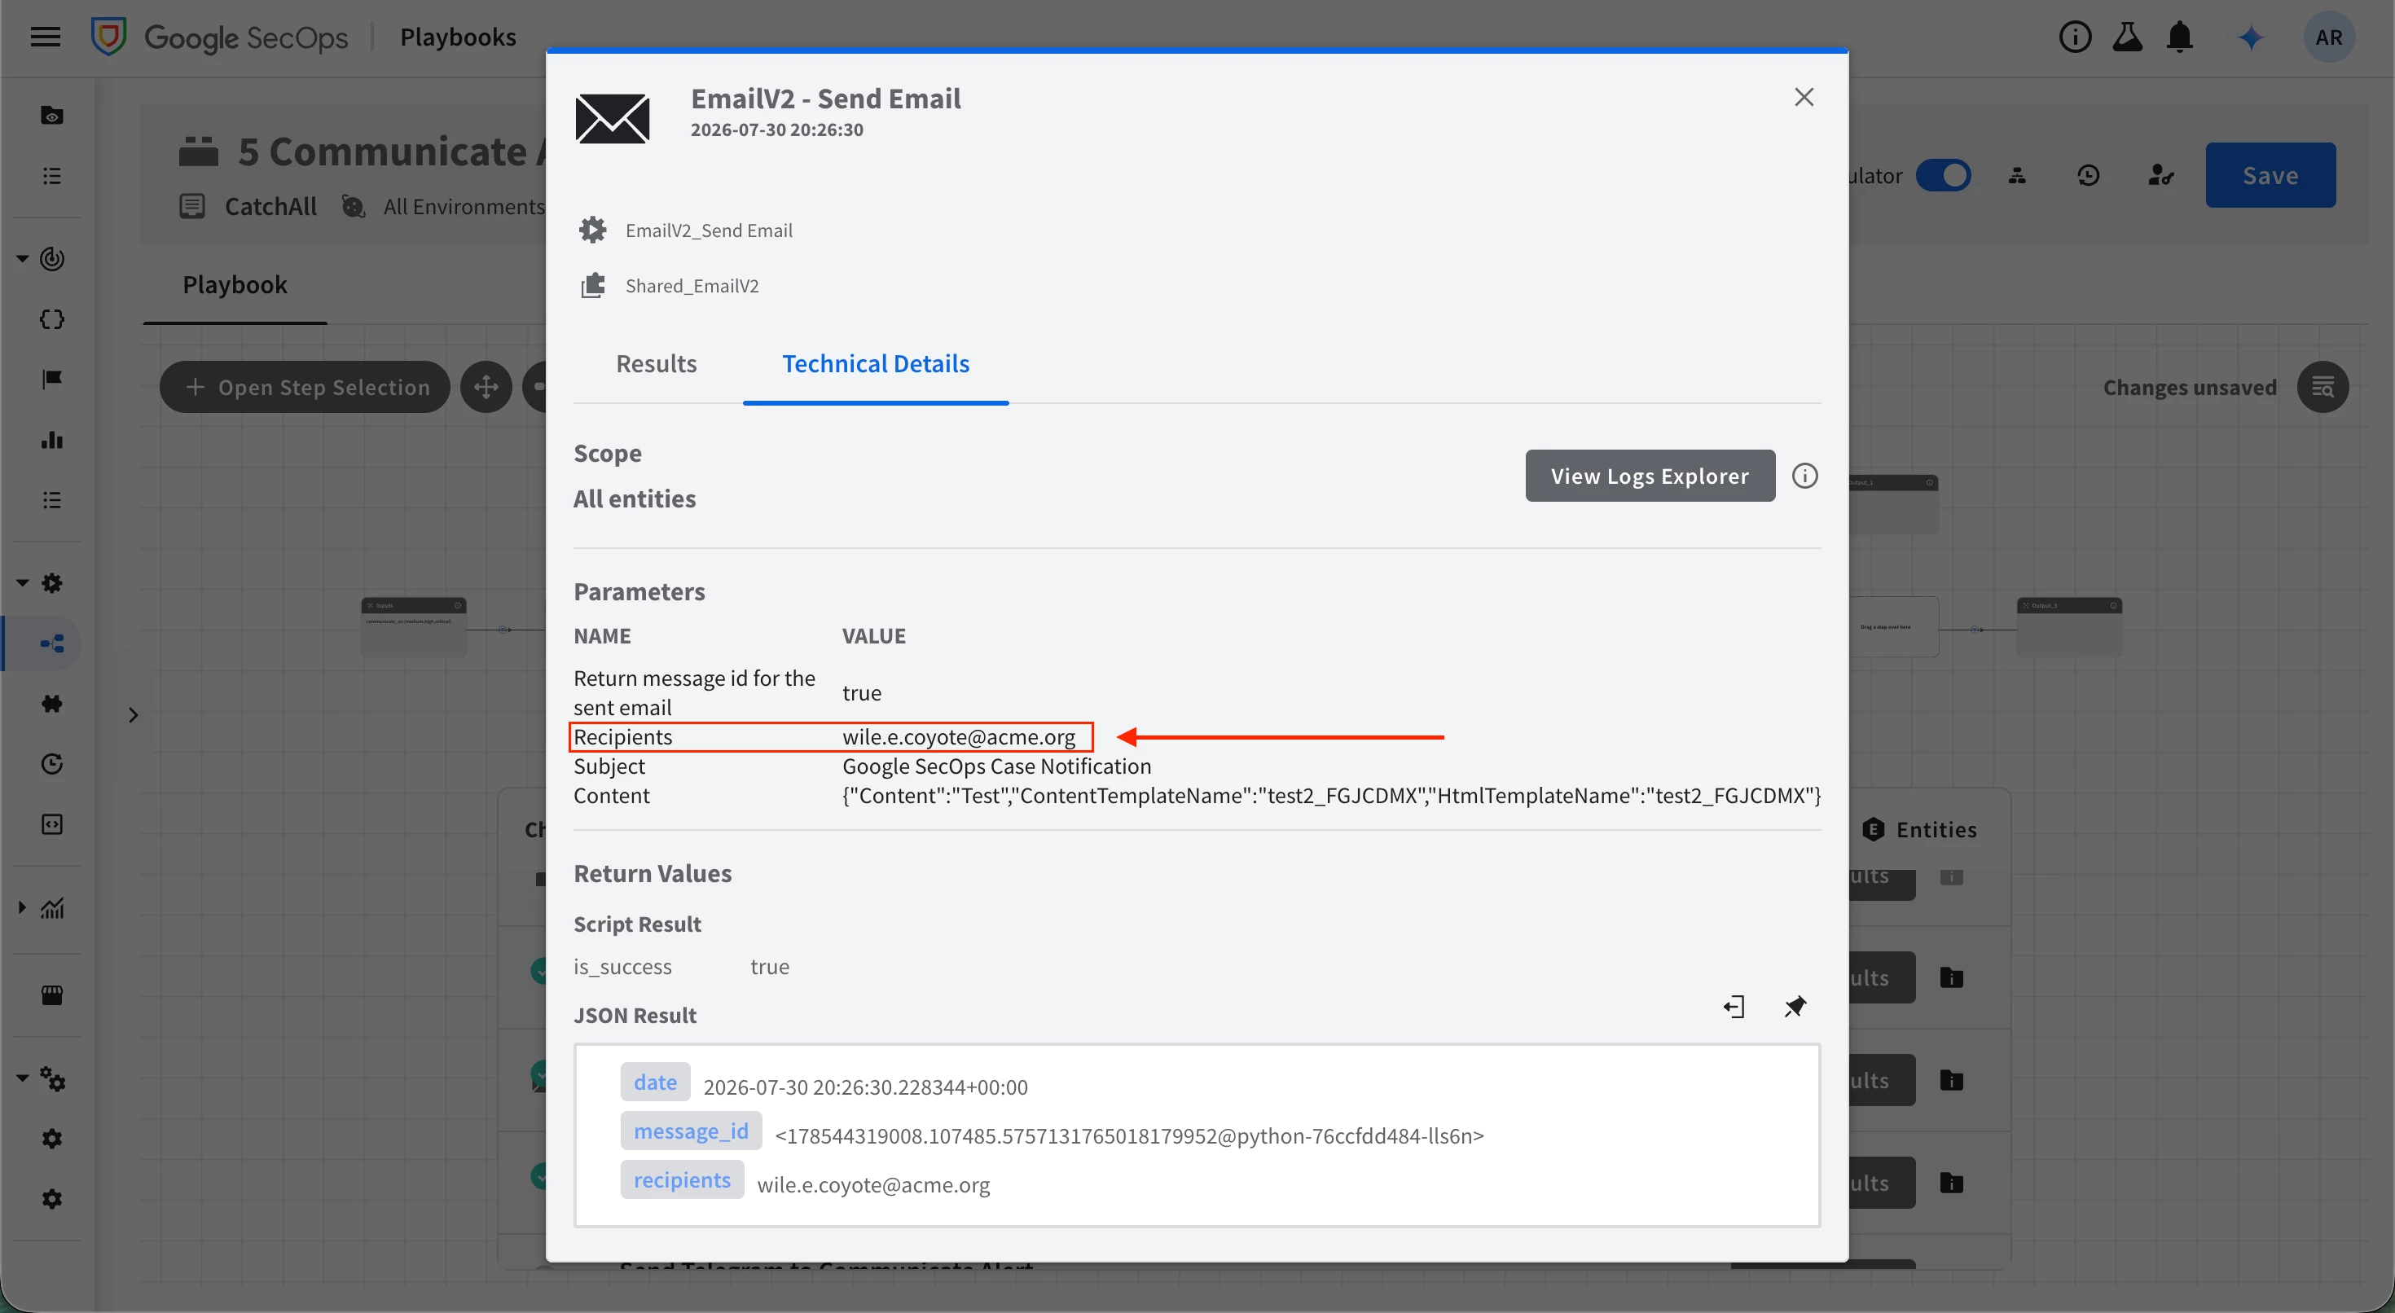Select the Technical Details tab

click(x=875, y=363)
